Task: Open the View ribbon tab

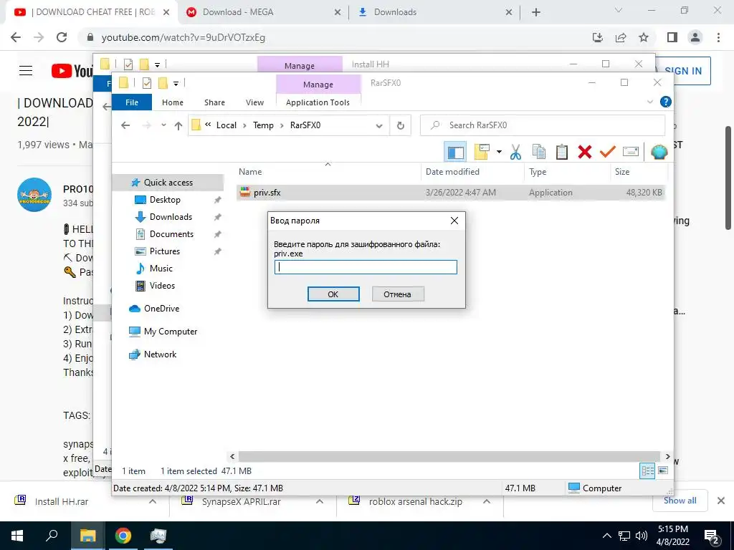Action: pyautogui.click(x=254, y=102)
